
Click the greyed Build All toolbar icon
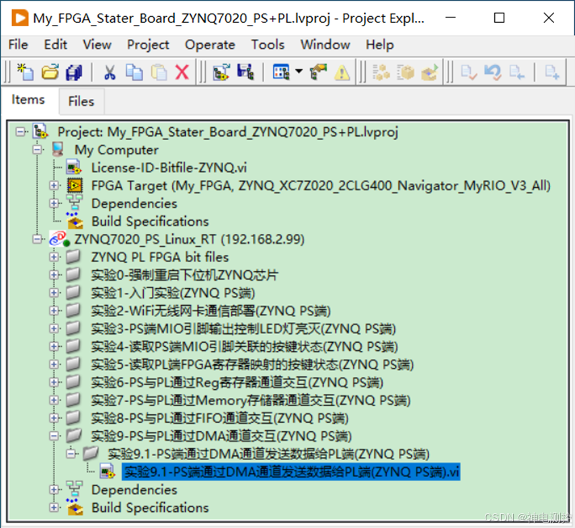(381, 72)
